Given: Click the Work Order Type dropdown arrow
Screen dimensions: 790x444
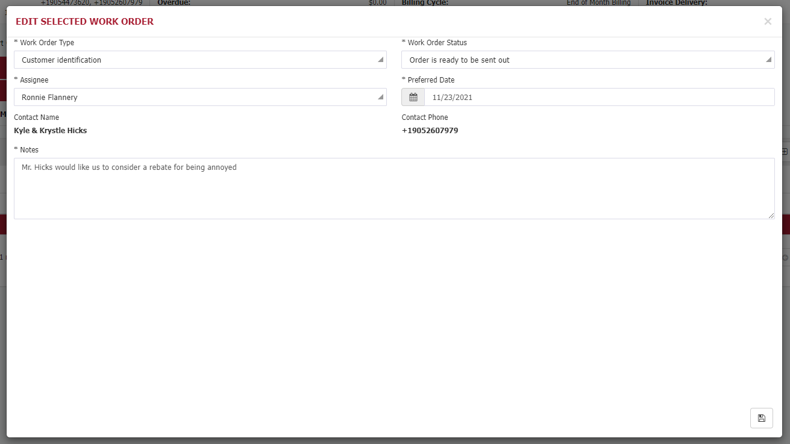Looking at the screenshot, I should pyautogui.click(x=380, y=60).
